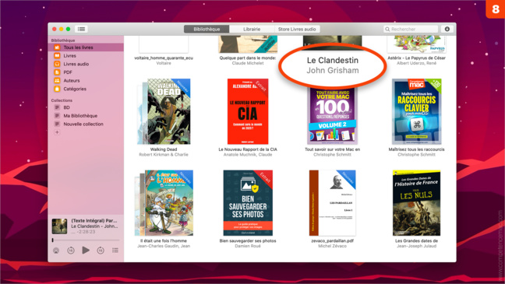Switch to the Bibliothèque tab
Screen dimensions: 505x284
pyautogui.click(x=207, y=29)
